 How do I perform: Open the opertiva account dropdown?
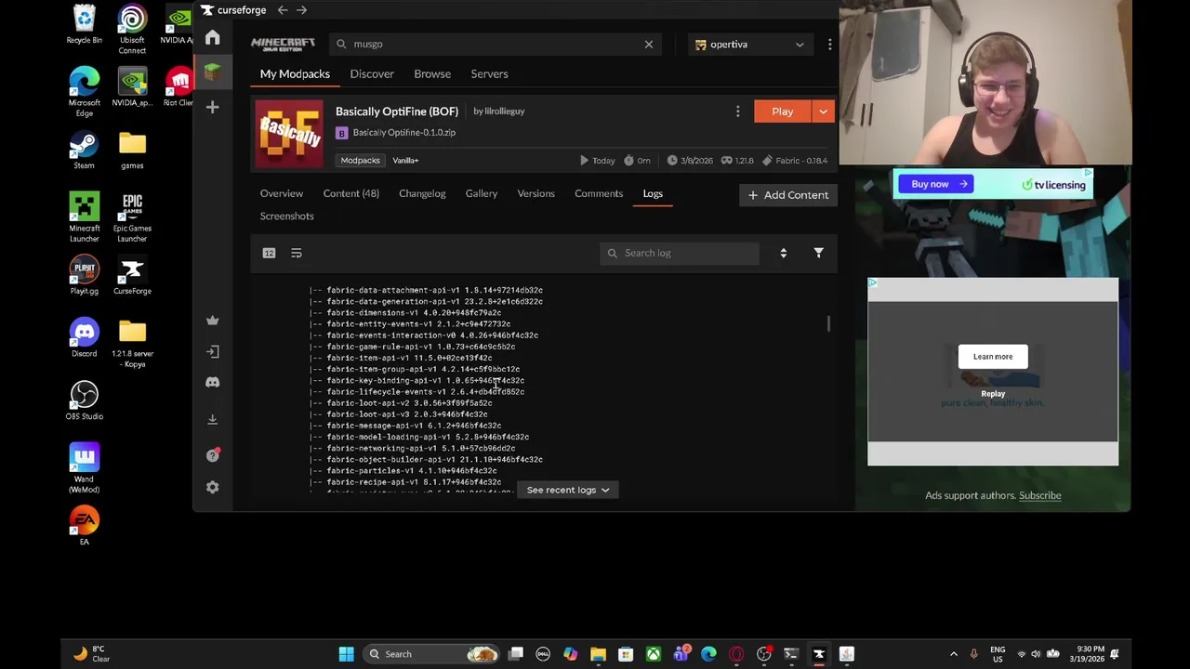point(749,44)
